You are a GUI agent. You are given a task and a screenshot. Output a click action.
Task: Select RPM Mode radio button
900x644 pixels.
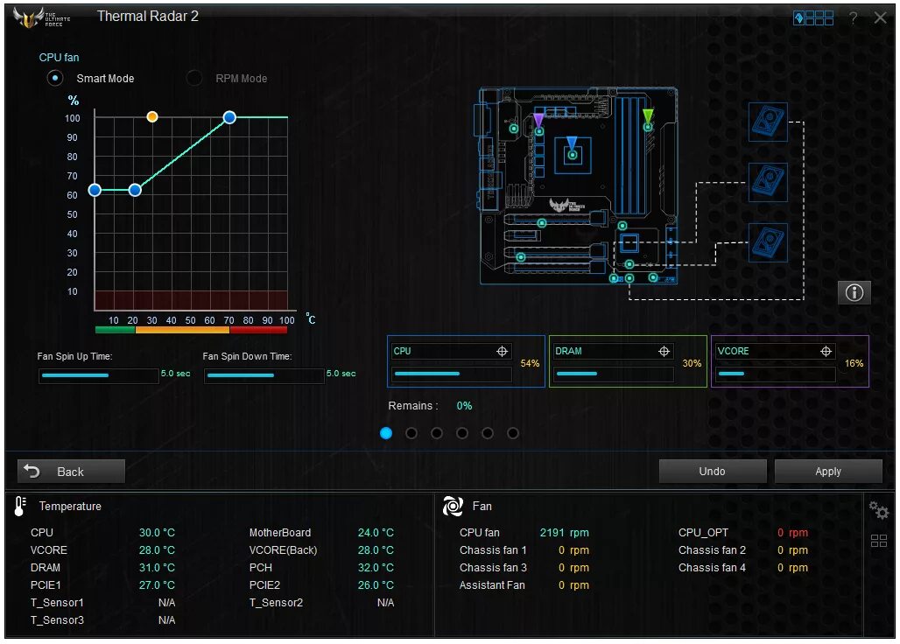point(194,78)
